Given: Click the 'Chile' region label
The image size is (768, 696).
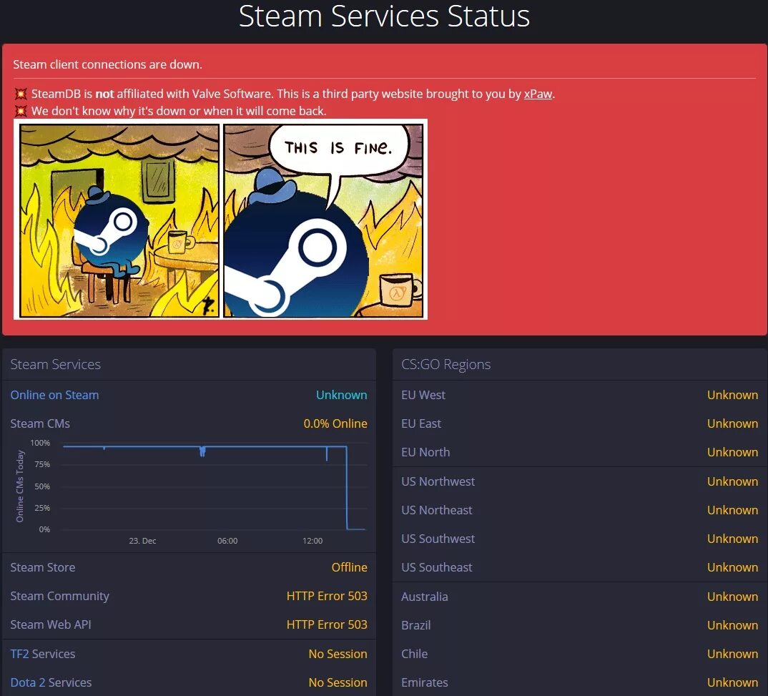Looking at the screenshot, I should pos(414,654).
